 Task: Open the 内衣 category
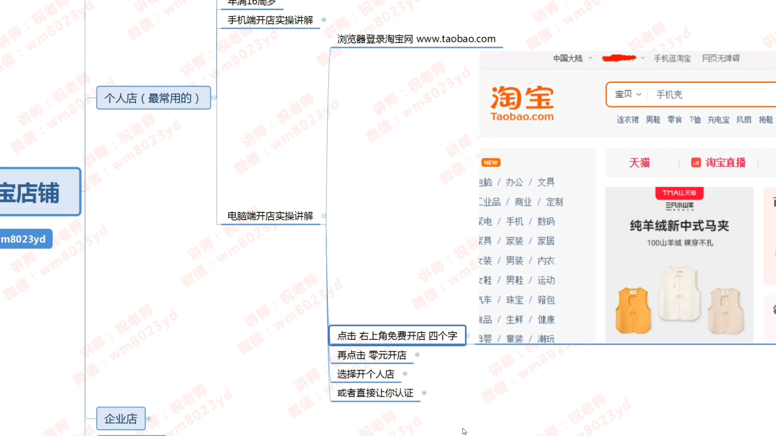tap(546, 261)
